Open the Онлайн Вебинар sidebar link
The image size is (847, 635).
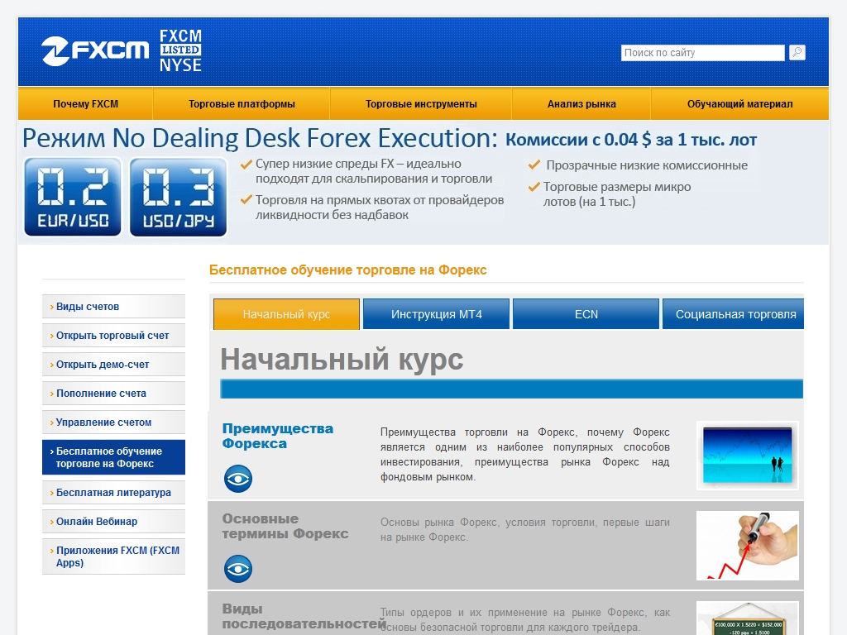pos(97,522)
